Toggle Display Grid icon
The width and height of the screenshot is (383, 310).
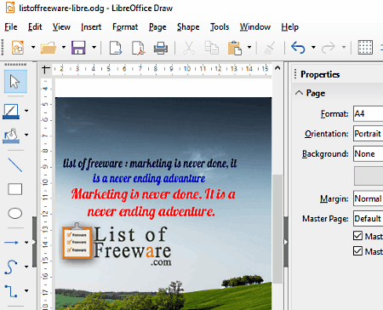(365, 47)
